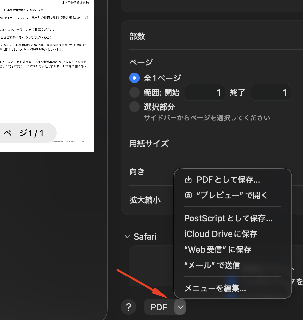This screenshot has height=320, width=303.
Task: Select the 範囲 page range radio button
Action: [134, 93]
